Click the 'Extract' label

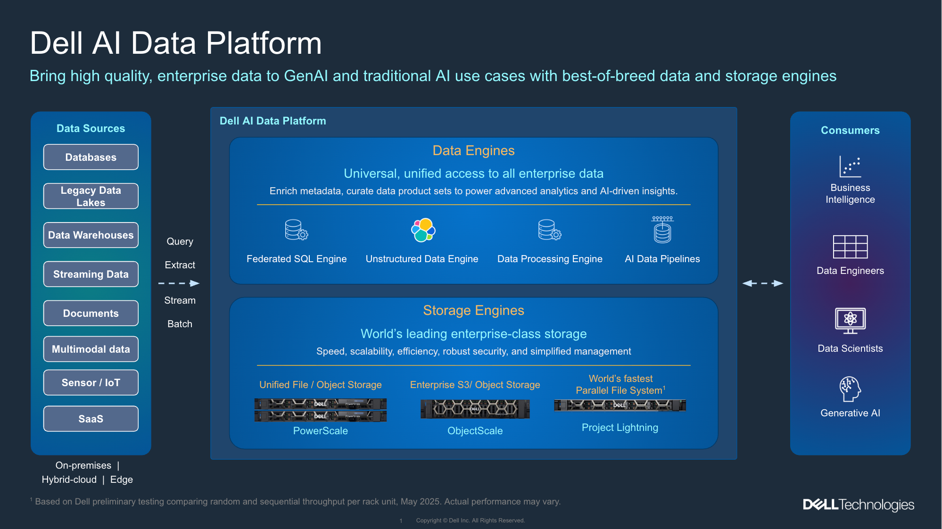(x=180, y=265)
